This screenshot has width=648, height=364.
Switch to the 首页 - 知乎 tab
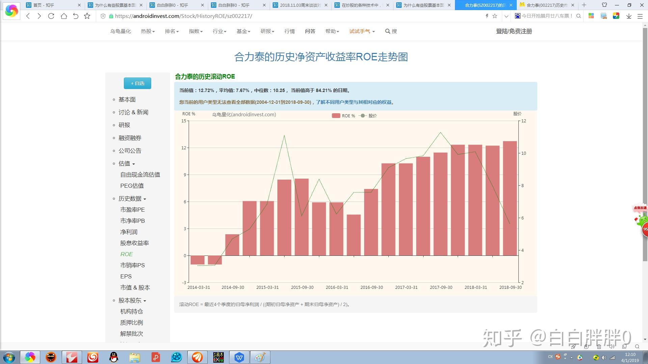pyautogui.click(x=53, y=5)
